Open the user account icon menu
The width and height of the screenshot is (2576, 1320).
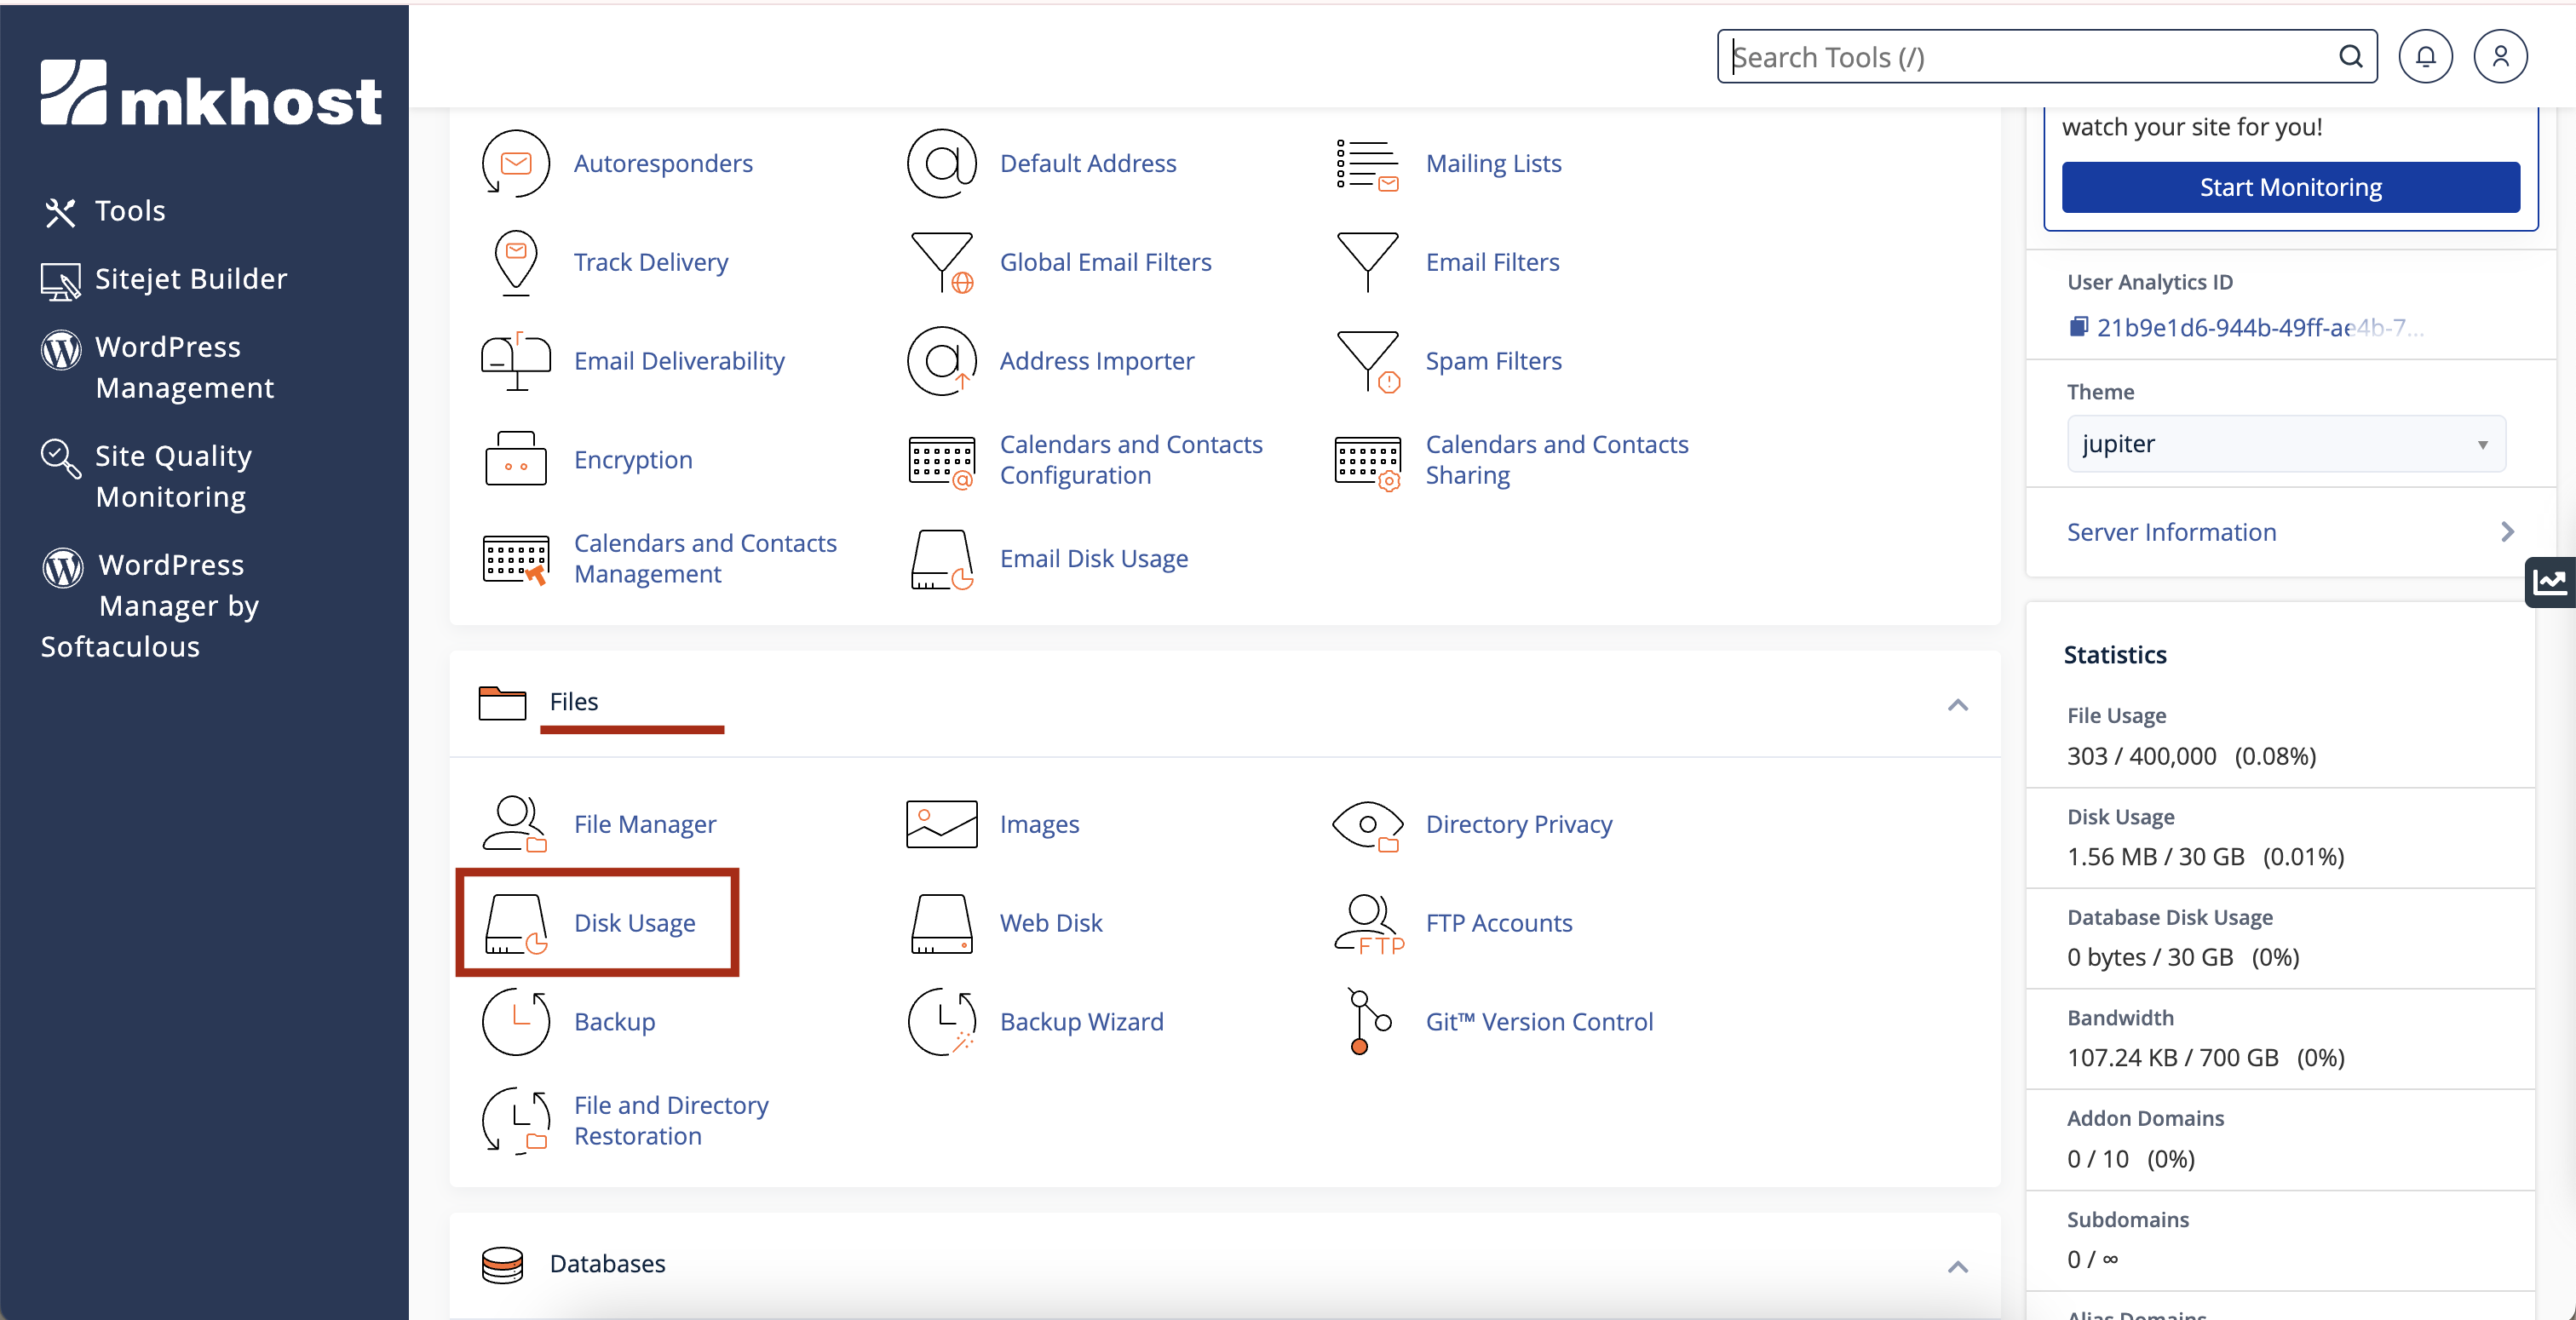[2499, 57]
